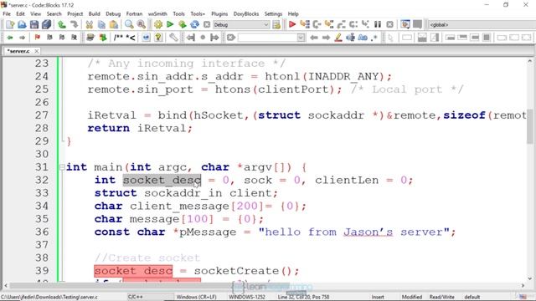
Task: Click the Step into debug icon
Action: [x=329, y=24]
